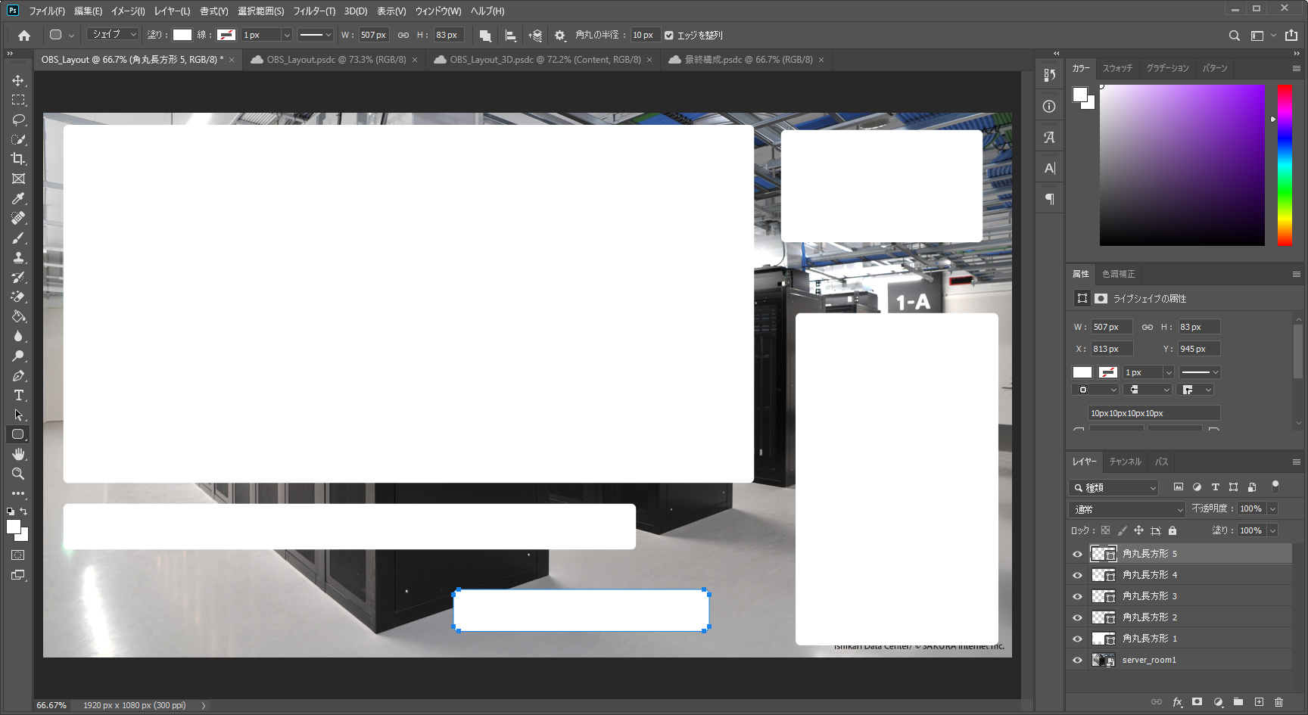Select the Lasso tool

pos(18,120)
